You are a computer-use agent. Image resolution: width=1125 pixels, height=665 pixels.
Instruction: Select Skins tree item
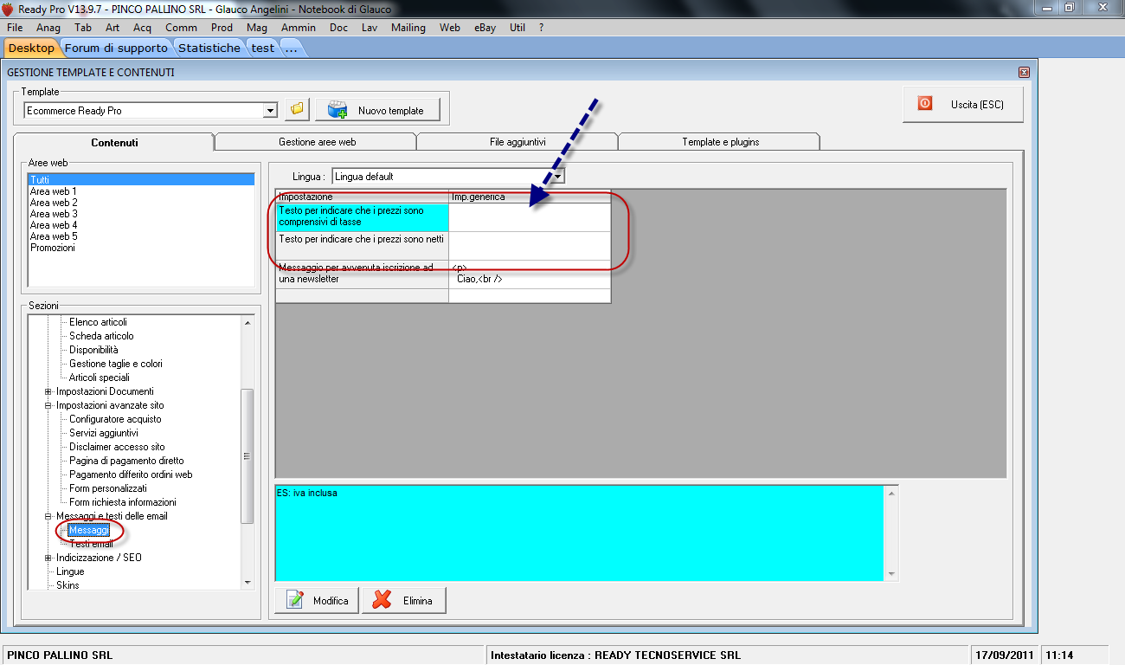[67, 585]
